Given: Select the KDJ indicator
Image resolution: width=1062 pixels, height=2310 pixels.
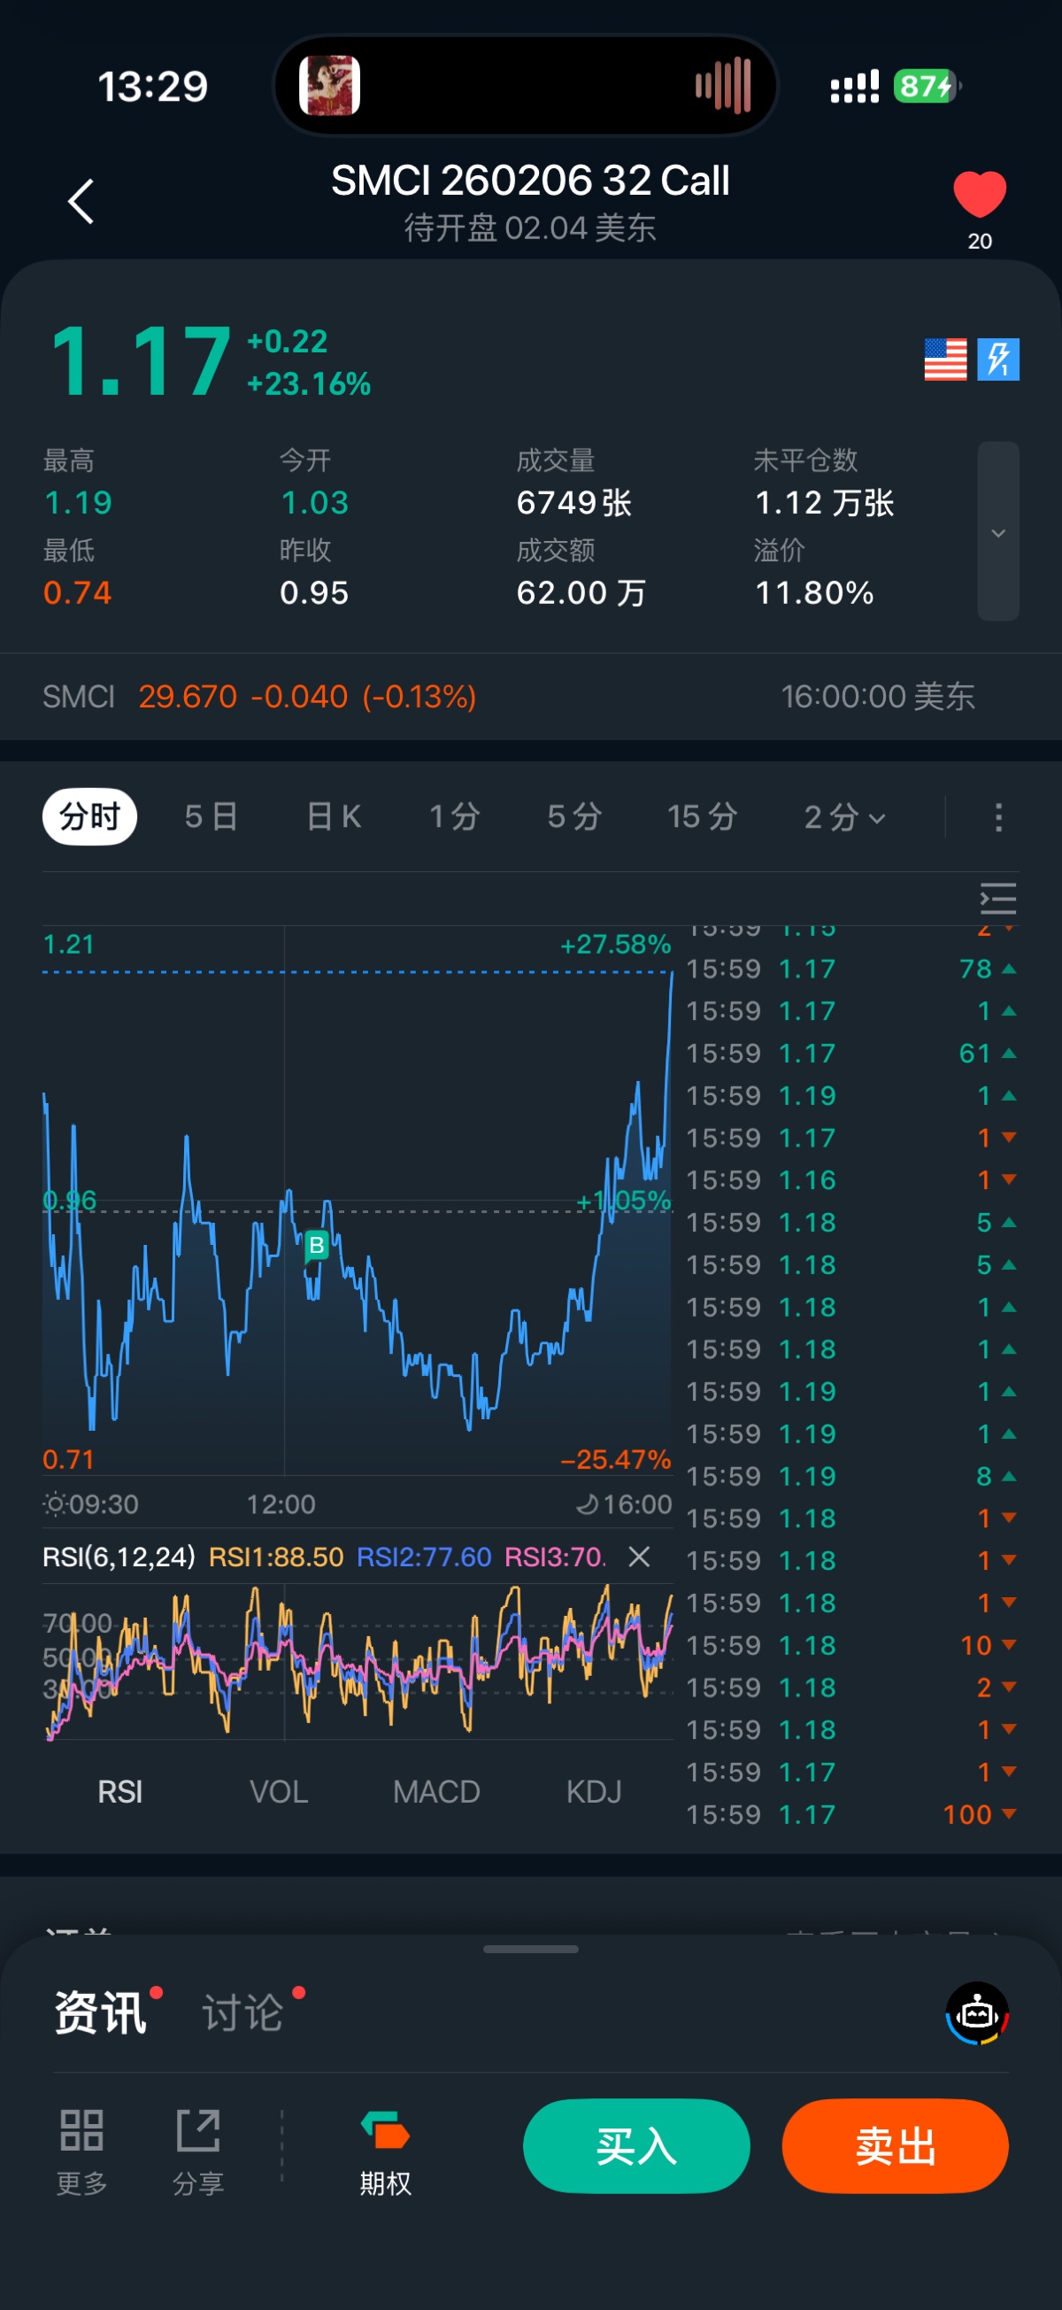Looking at the screenshot, I should (x=593, y=1792).
